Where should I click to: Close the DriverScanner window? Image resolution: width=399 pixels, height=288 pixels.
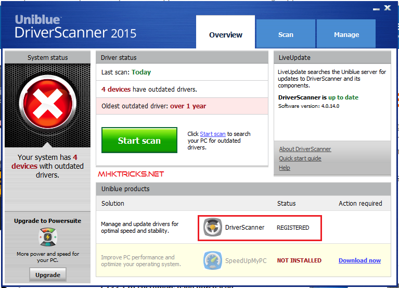[388, 8]
